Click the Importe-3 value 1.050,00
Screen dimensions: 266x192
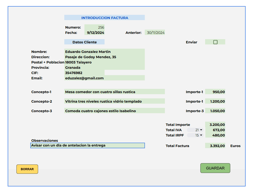215,111
